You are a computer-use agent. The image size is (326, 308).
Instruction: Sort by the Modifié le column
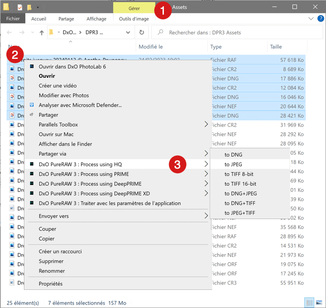coord(172,47)
